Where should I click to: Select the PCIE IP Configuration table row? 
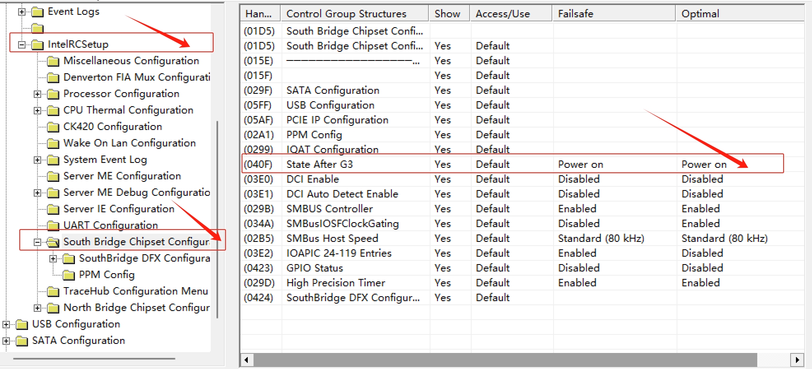[522, 120]
